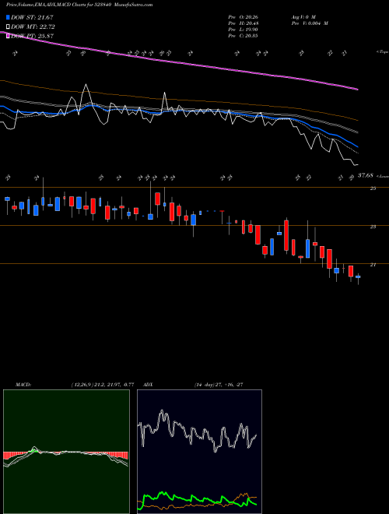This screenshot has width=389, height=514.
Task: Click the 'Pre O: 20.26' open value
Action: pos(243,17)
